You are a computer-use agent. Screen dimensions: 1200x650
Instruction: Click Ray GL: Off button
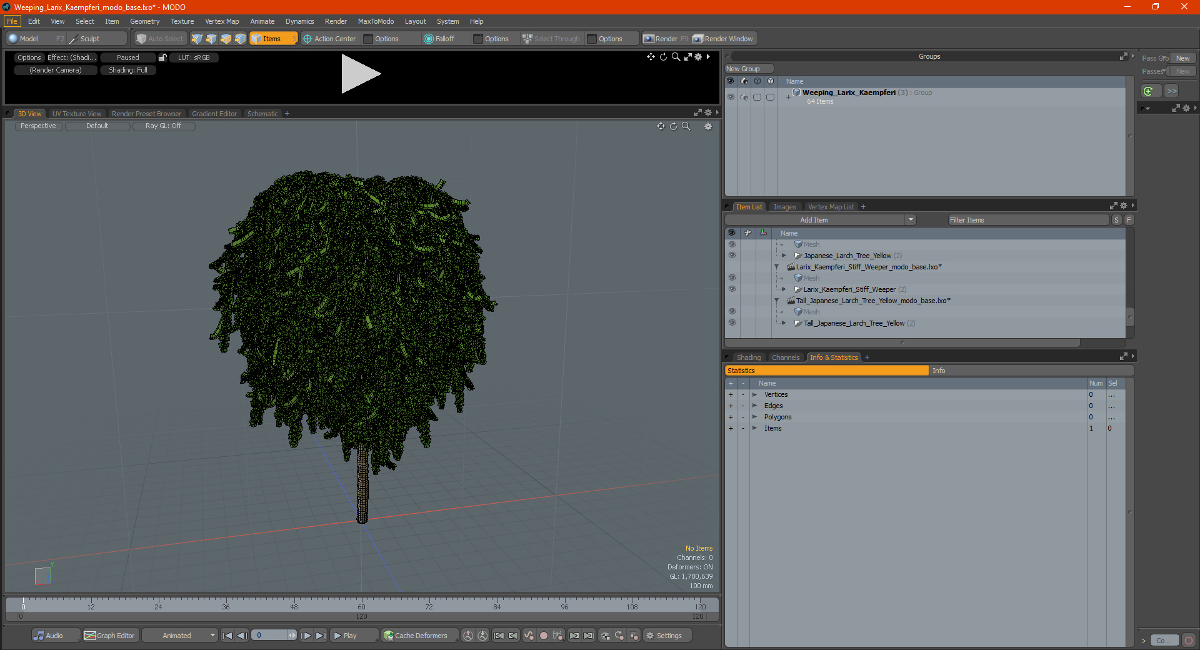pos(163,126)
